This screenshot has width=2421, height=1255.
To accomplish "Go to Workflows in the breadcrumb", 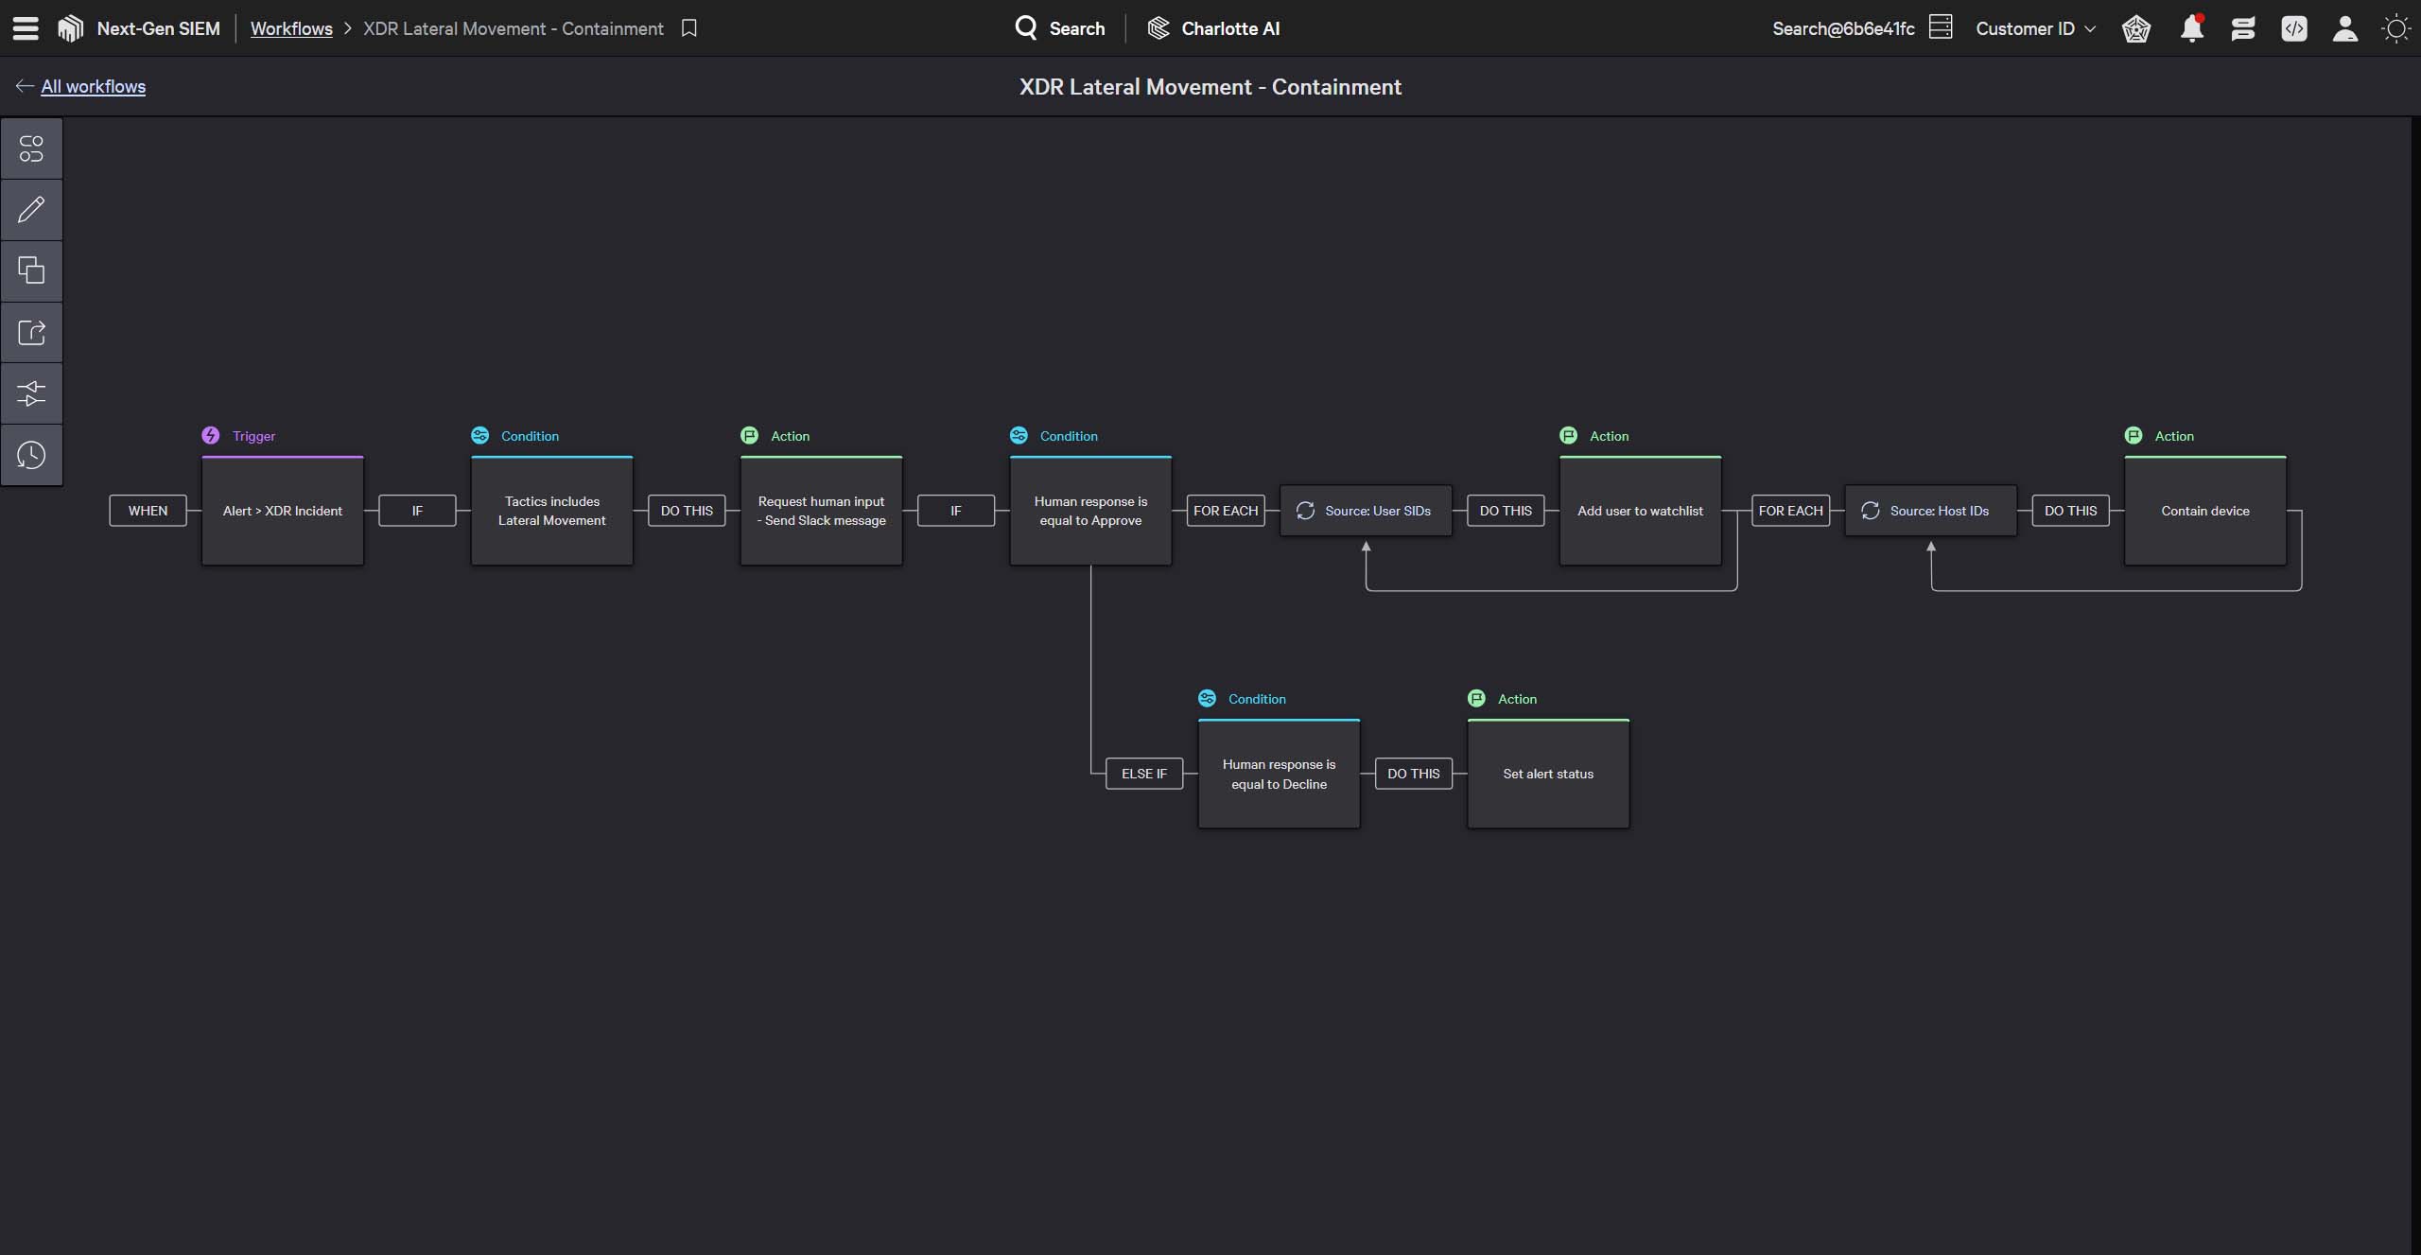I will [x=291, y=28].
